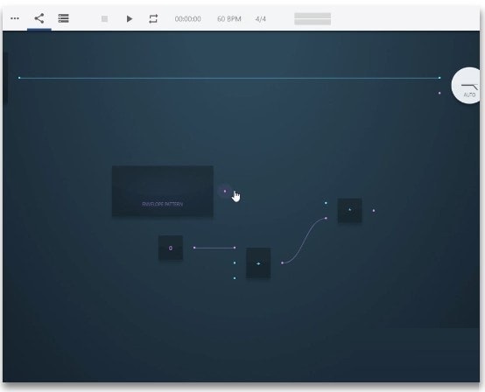This screenshot has width=485, height=392.
Task: Click the top input port of plus node
Action: pyautogui.click(x=235, y=248)
